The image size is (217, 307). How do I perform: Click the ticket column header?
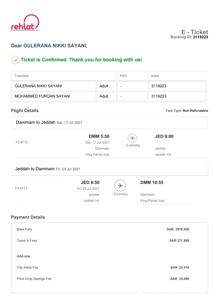[155, 76]
